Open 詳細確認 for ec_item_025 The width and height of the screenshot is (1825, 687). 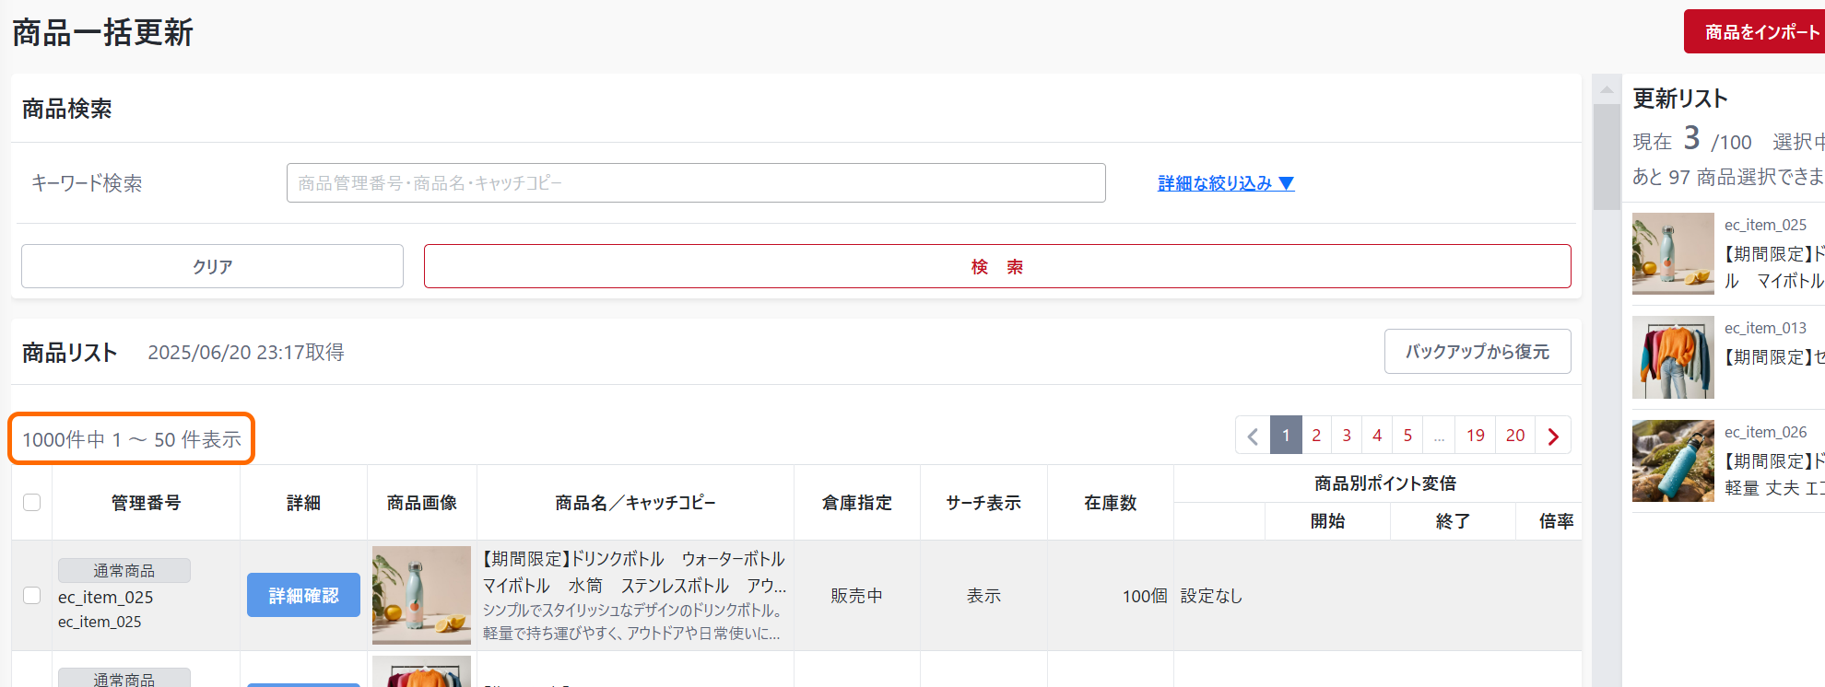[x=303, y=595]
